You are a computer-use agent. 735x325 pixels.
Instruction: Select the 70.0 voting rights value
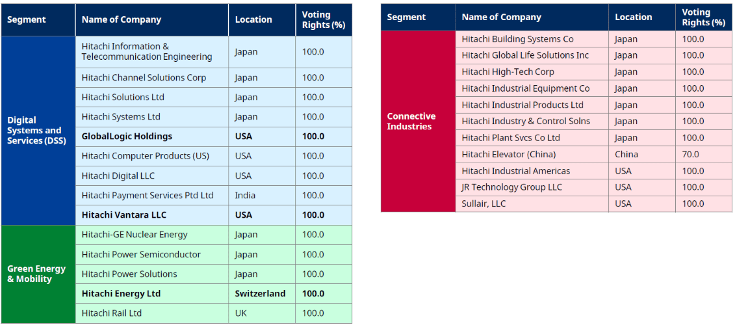(x=690, y=154)
